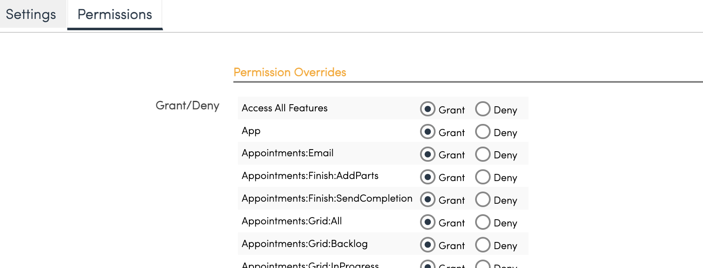
Task: Set App permission to Deny
Action: [x=483, y=131]
